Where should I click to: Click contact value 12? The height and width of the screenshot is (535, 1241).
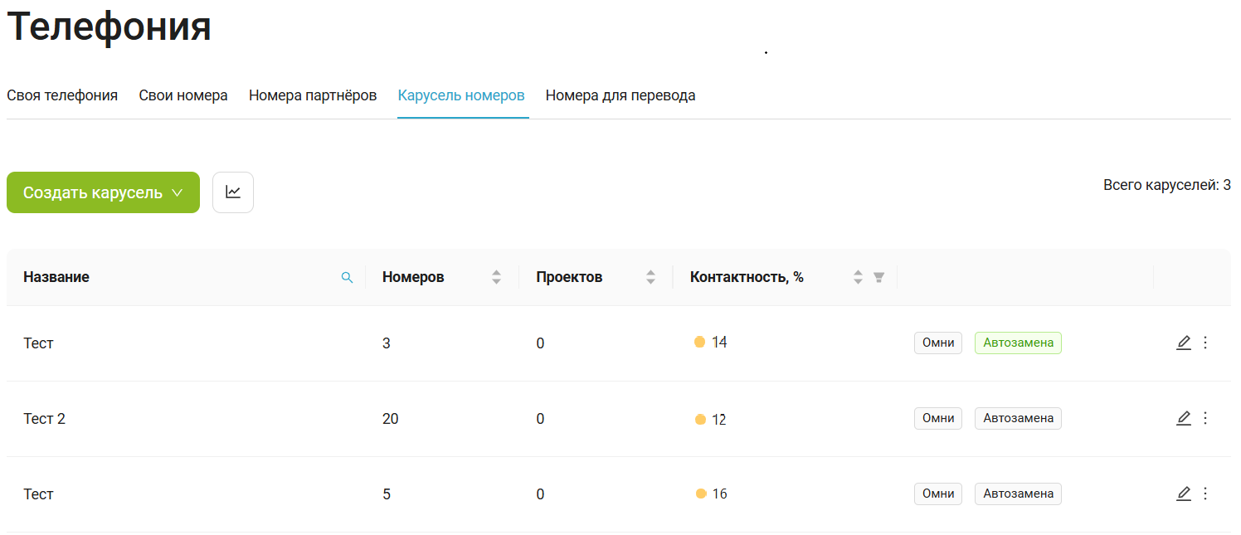click(718, 420)
